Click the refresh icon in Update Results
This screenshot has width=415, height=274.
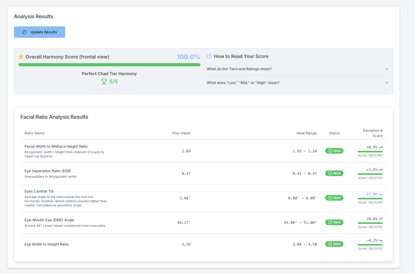[x=24, y=32]
